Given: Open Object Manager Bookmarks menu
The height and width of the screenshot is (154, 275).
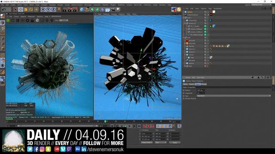Looking at the screenshot, I should point(218,9).
